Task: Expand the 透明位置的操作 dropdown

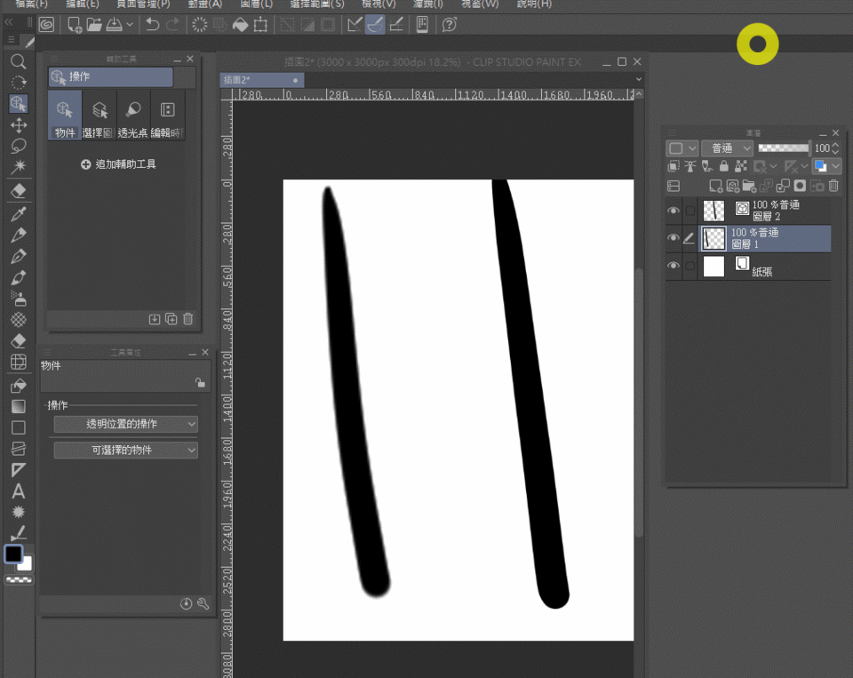Action: (x=125, y=425)
